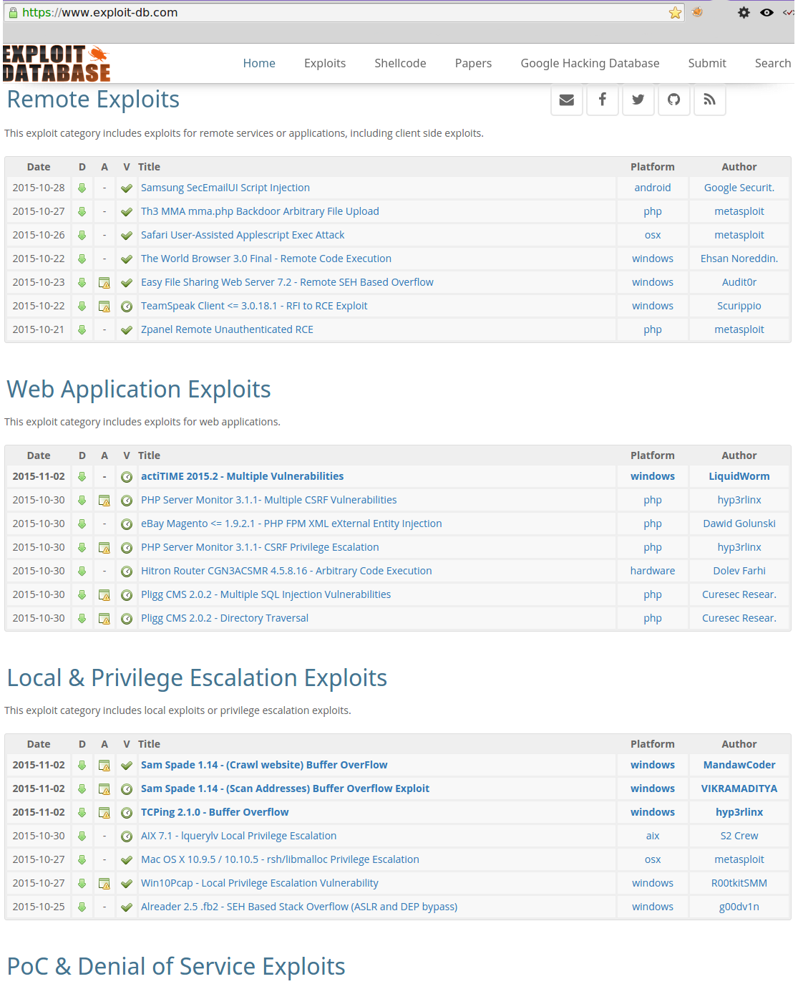798x984 pixels.
Task: Open Samsung SecEmailUI Script Injection link
Action: coord(225,188)
